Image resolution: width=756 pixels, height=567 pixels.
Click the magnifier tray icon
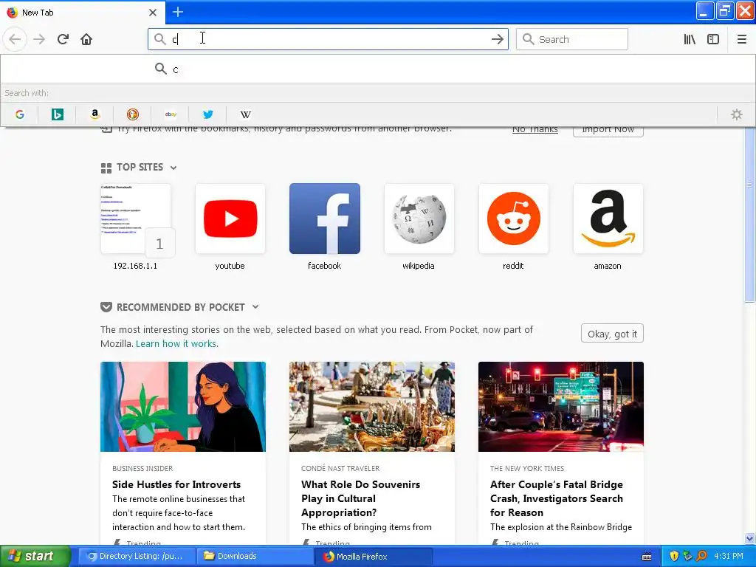701,557
